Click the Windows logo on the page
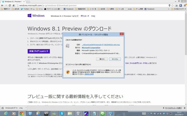The width and height of the screenshot is (187, 116). point(36,15)
